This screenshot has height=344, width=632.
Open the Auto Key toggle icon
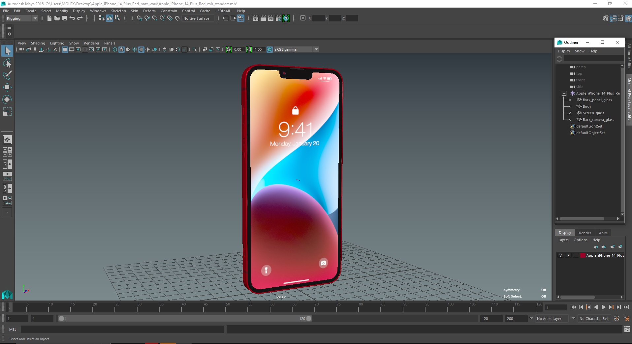pos(617,319)
